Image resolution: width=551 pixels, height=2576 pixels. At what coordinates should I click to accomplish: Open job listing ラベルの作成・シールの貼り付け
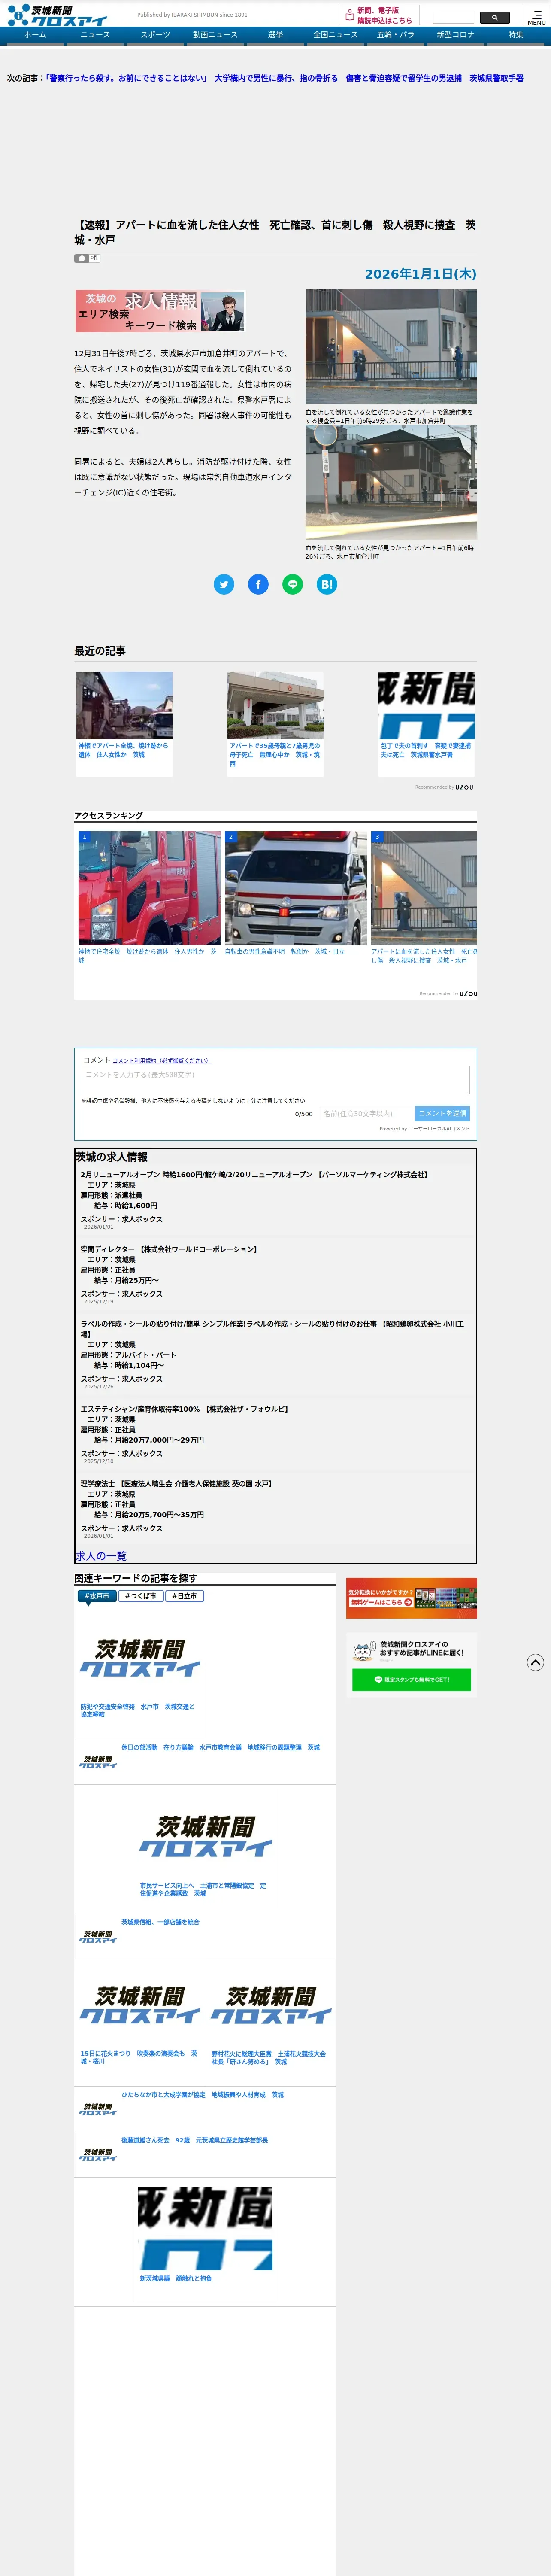[272, 1328]
